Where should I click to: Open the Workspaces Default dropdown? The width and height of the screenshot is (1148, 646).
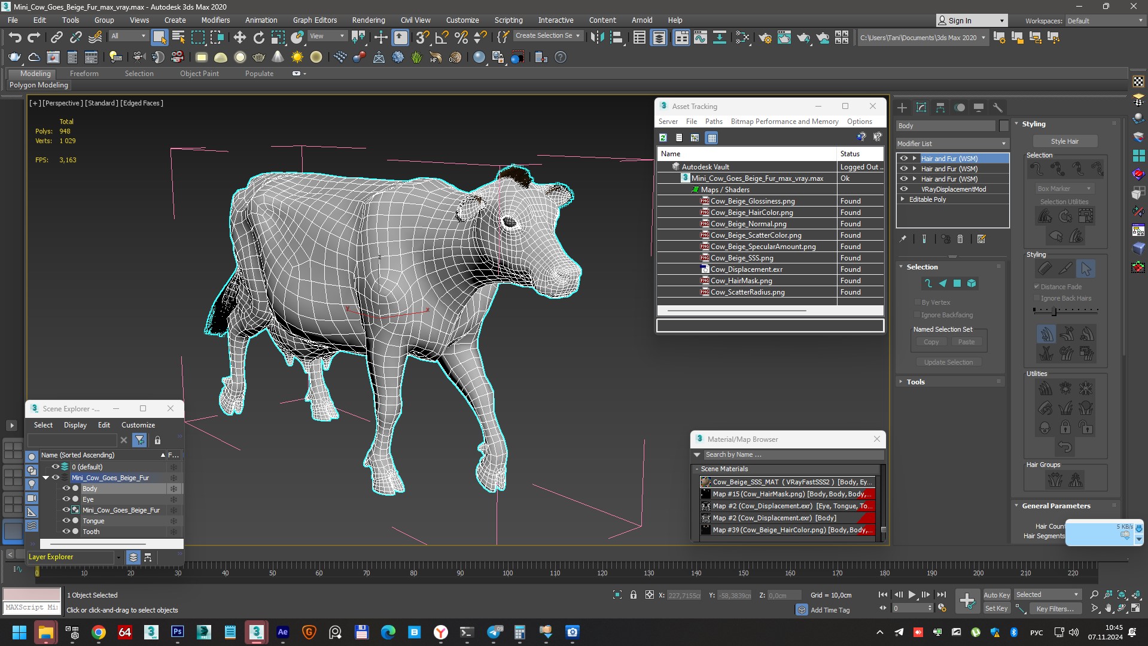coord(1104,20)
